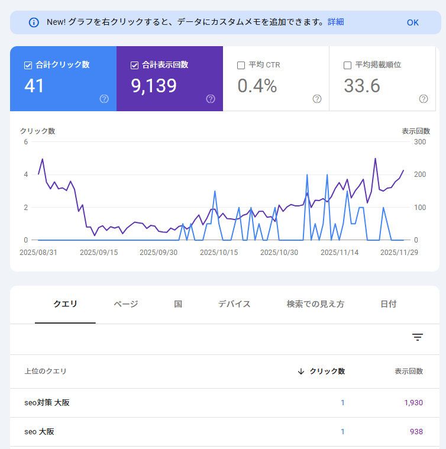Open help icon on 合計クリック数 card
The width and height of the screenshot is (446, 449).
(x=104, y=99)
